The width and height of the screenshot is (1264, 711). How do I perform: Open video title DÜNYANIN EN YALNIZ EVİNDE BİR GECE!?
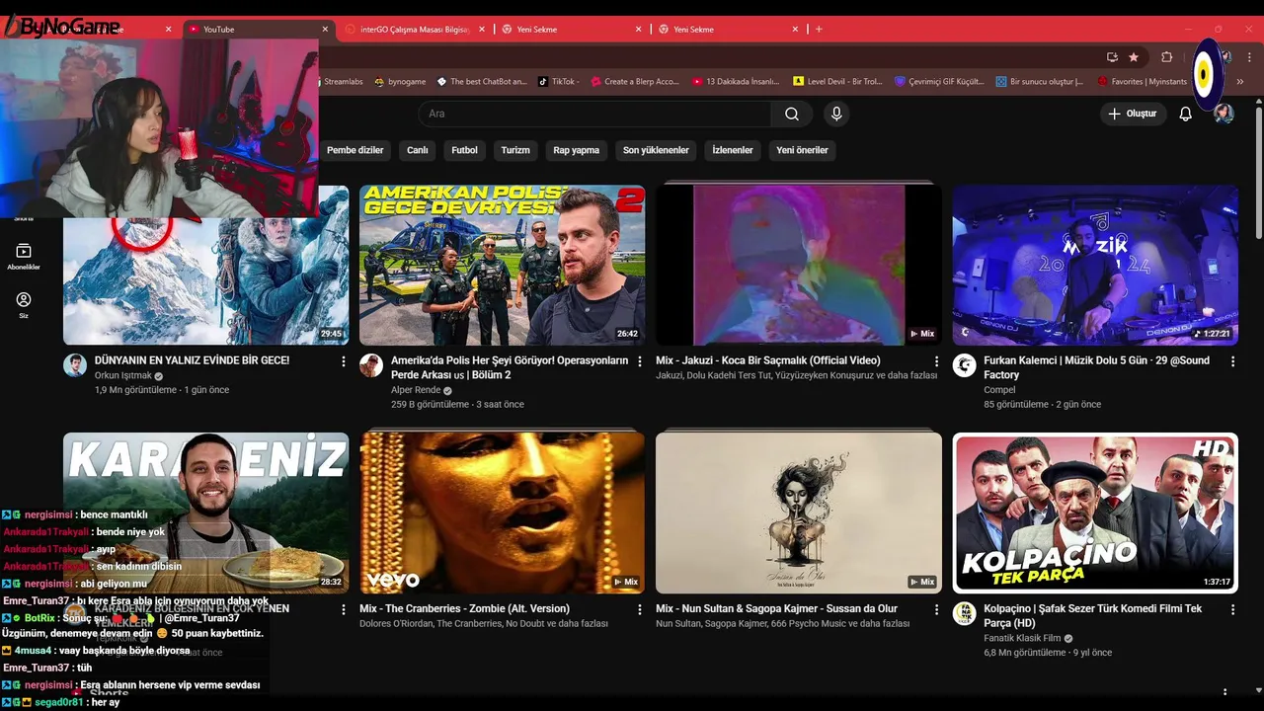tap(192, 360)
